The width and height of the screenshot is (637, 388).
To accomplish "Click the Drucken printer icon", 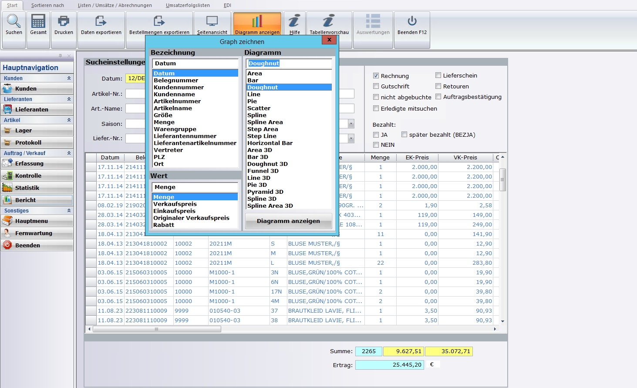I will [x=64, y=21].
